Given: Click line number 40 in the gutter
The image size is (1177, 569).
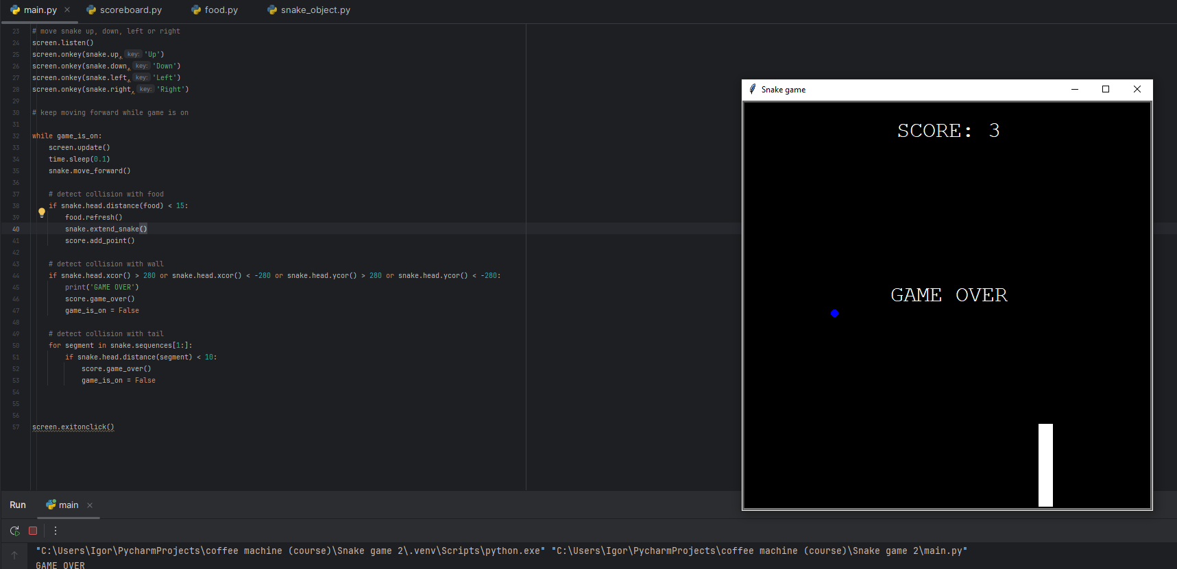Looking at the screenshot, I should (16, 229).
